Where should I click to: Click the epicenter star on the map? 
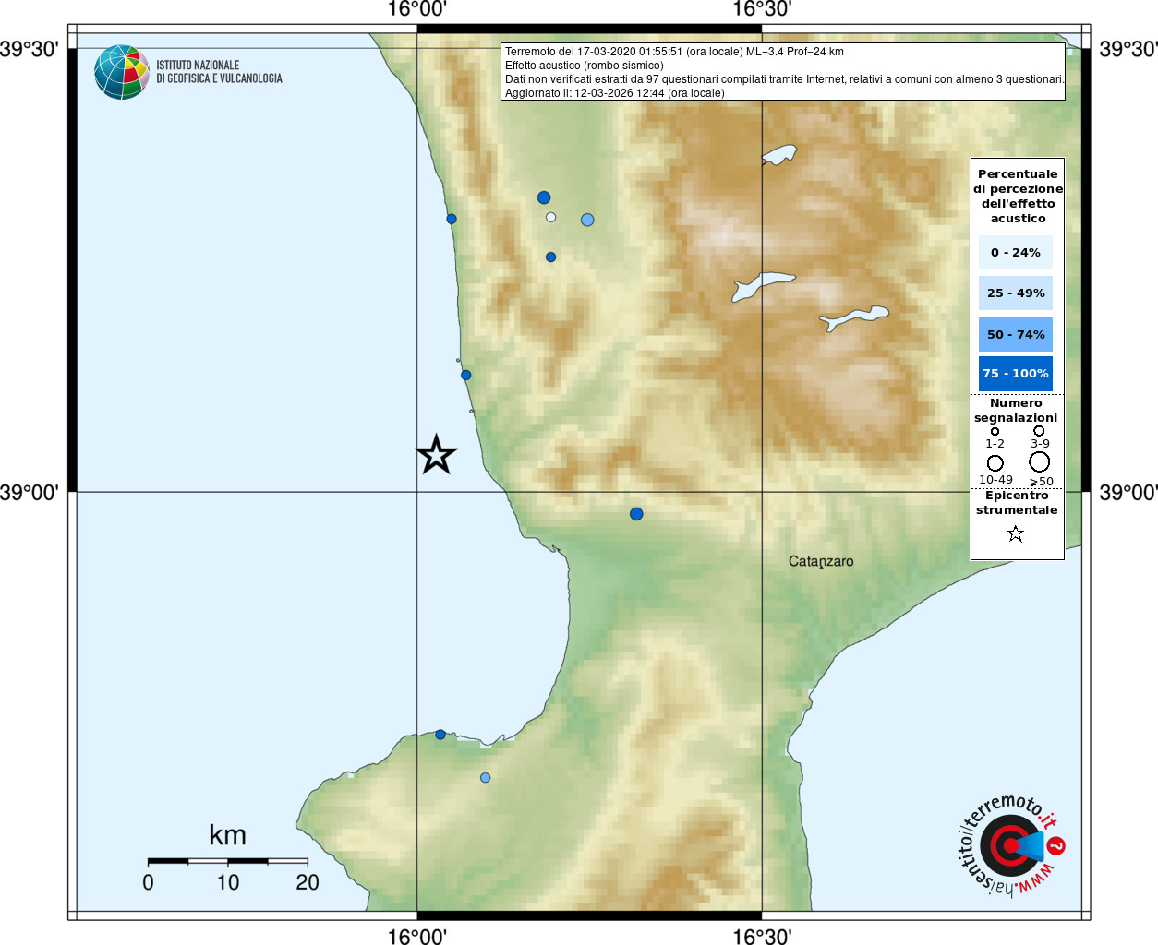click(436, 454)
